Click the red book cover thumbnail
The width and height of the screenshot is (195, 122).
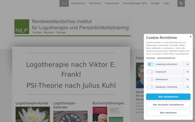100,114
